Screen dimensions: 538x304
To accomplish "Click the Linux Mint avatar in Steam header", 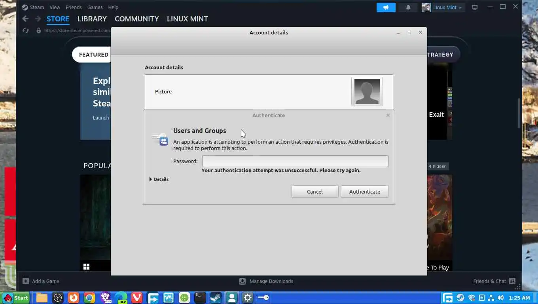I will click(x=426, y=8).
